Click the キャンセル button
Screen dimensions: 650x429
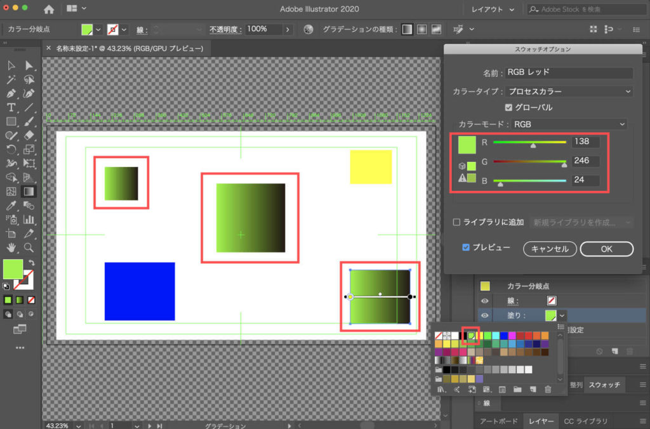pyautogui.click(x=550, y=249)
